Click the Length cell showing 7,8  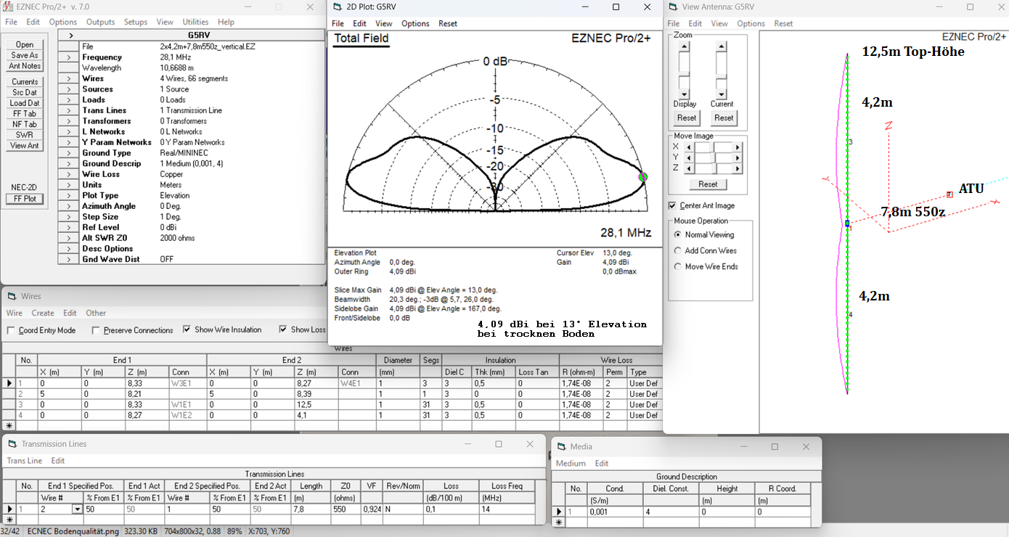pos(311,509)
